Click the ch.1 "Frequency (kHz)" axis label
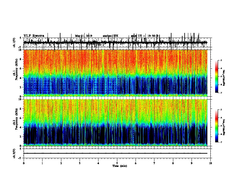Image resolution: width=237 pixels, height=183 pixels. coord(17,70)
